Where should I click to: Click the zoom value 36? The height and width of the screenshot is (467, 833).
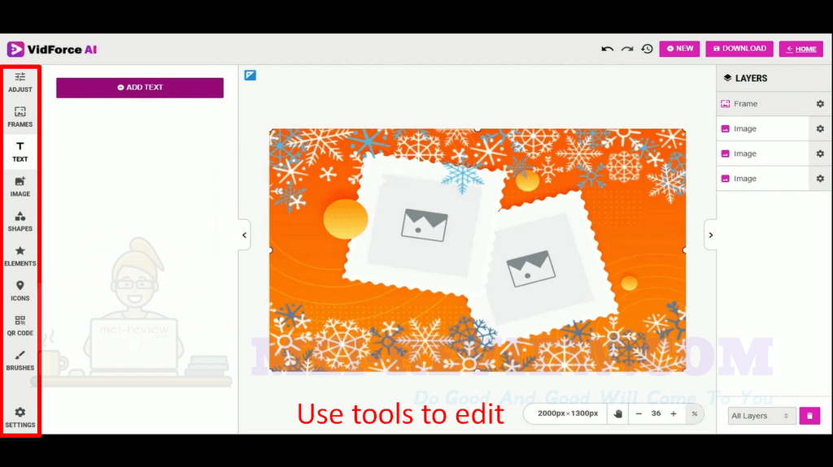(x=656, y=414)
